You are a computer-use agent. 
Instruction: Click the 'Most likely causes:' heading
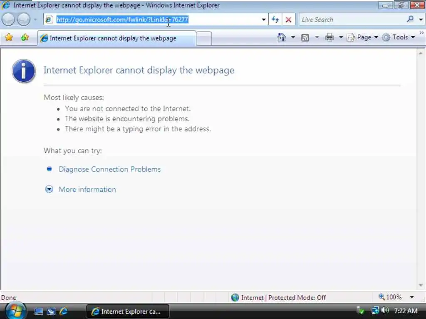coord(74,97)
